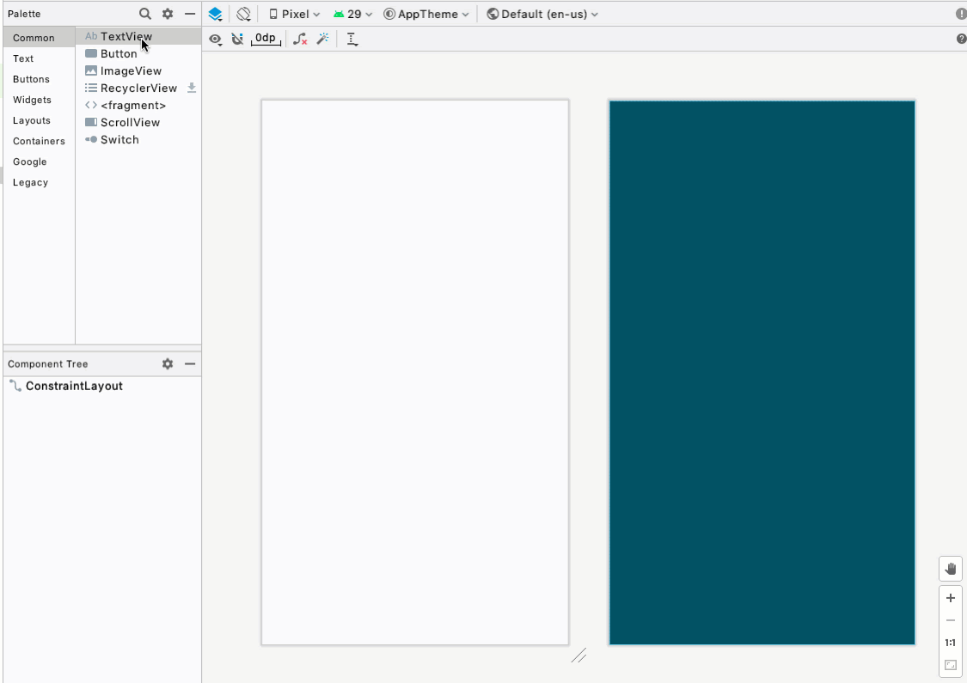Viewport: 967px width, 683px height.
Task: Open the design surface layers selector
Action: tap(216, 14)
